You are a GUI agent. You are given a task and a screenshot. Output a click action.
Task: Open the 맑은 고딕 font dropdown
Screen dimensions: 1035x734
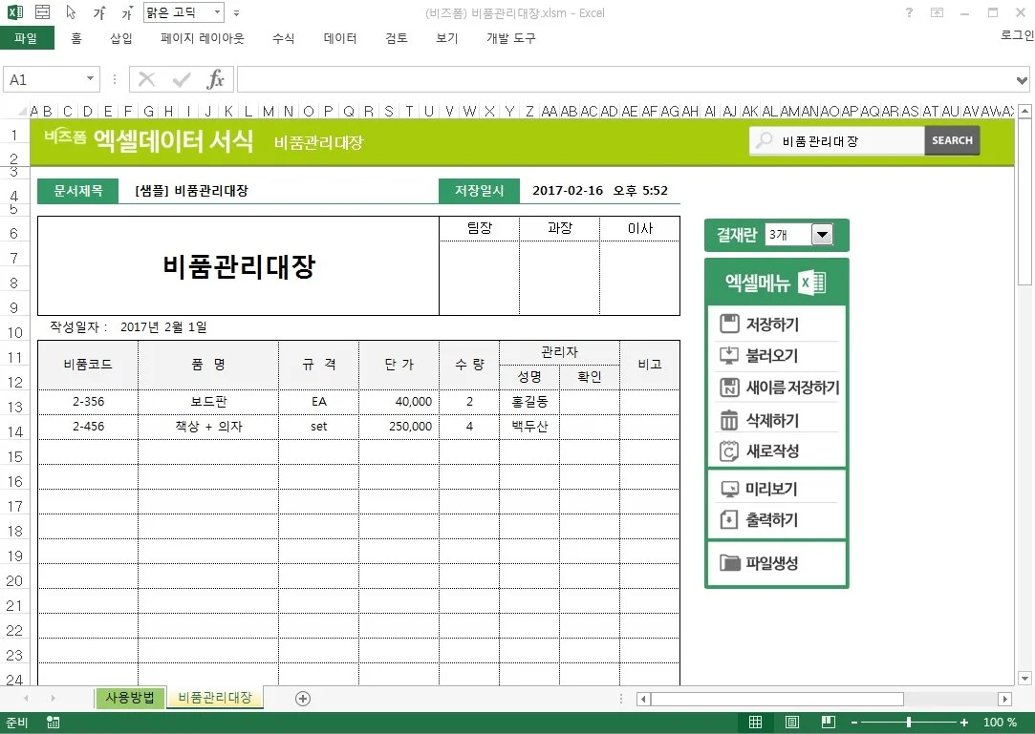(215, 12)
